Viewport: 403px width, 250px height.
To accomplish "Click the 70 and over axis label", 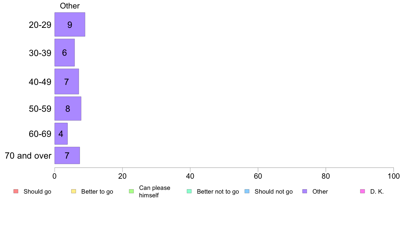I will (x=28, y=156).
